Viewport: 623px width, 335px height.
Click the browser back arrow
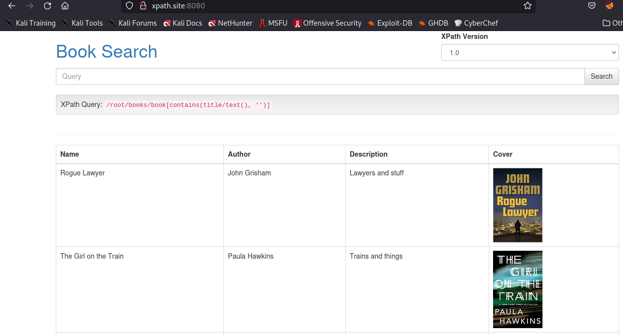(12, 6)
